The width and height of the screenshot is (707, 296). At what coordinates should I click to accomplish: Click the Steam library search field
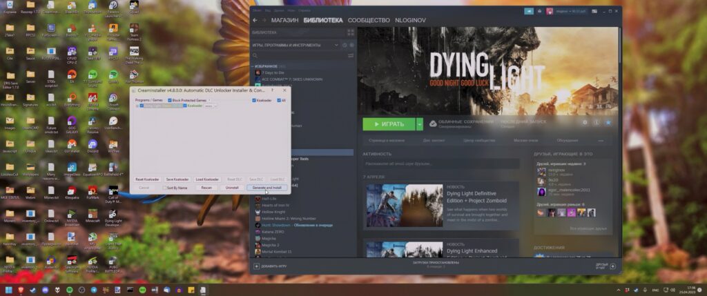pos(299,55)
